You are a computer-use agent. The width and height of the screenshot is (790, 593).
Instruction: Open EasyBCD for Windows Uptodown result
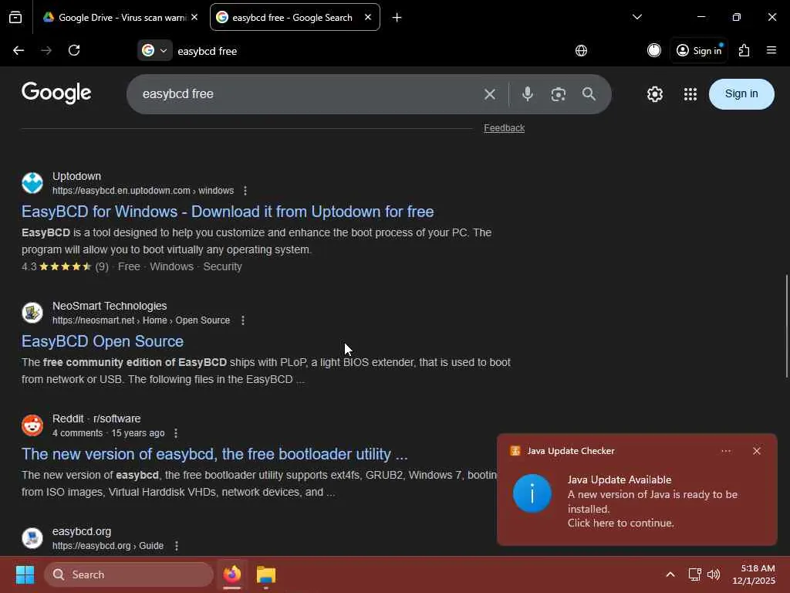point(228,212)
